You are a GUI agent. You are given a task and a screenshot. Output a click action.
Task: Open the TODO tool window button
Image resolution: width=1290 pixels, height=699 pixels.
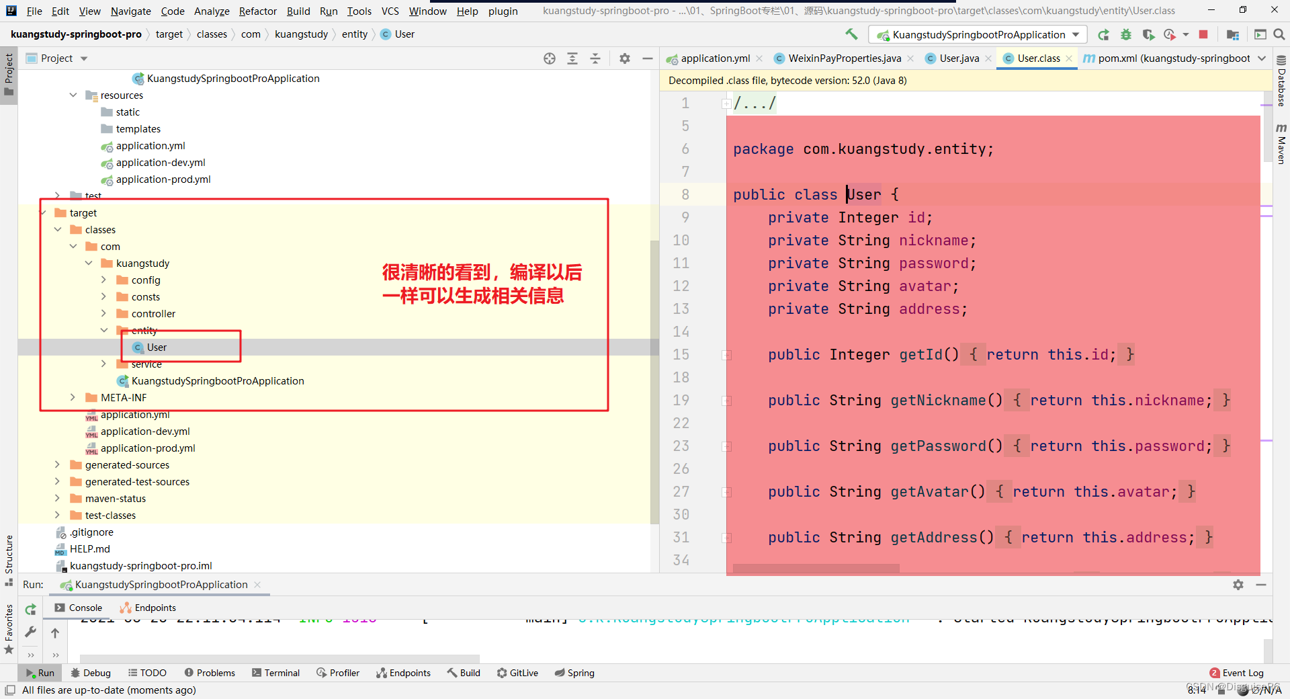[147, 673]
